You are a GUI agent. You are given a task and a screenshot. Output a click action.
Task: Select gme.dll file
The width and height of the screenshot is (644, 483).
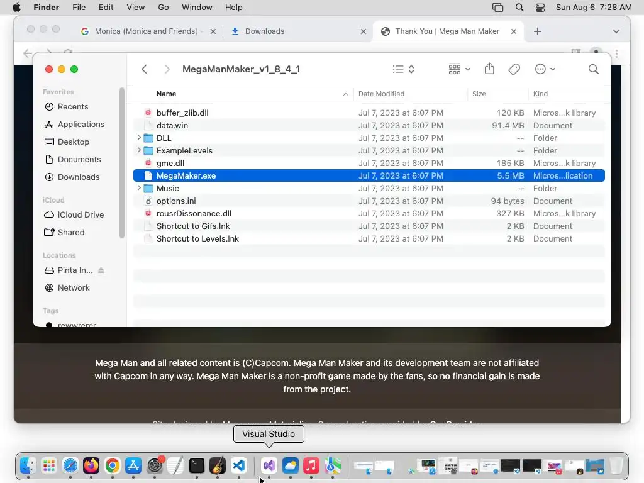tap(369, 163)
